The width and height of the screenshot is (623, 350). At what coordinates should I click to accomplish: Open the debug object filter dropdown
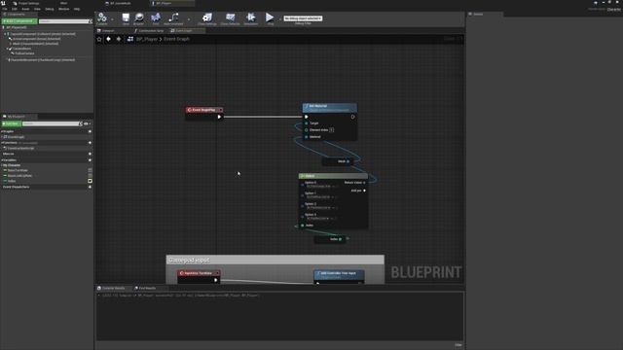click(303, 18)
